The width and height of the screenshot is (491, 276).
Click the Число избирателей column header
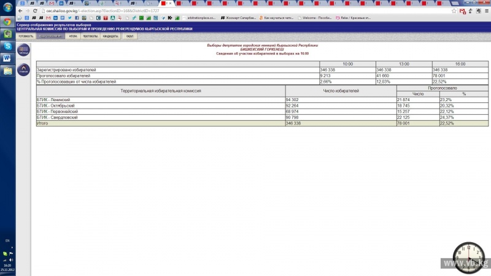tap(341, 91)
